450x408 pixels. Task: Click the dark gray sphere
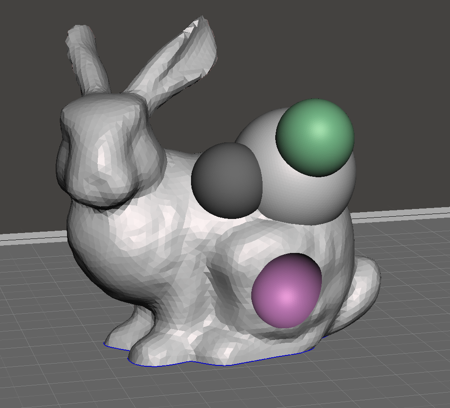226,180
